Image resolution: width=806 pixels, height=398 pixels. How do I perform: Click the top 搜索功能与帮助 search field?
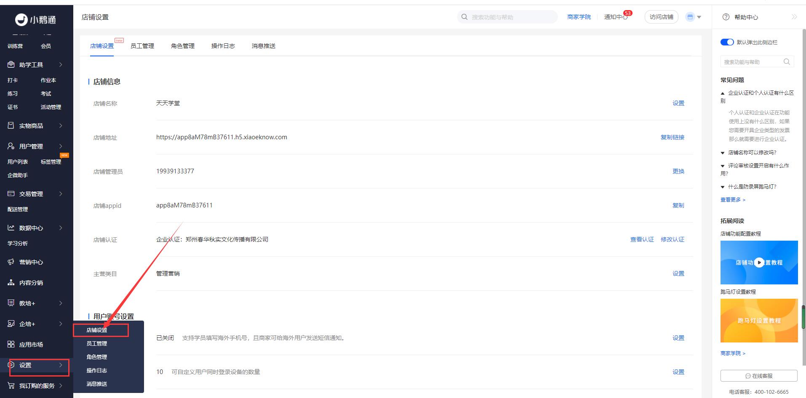coord(510,17)
